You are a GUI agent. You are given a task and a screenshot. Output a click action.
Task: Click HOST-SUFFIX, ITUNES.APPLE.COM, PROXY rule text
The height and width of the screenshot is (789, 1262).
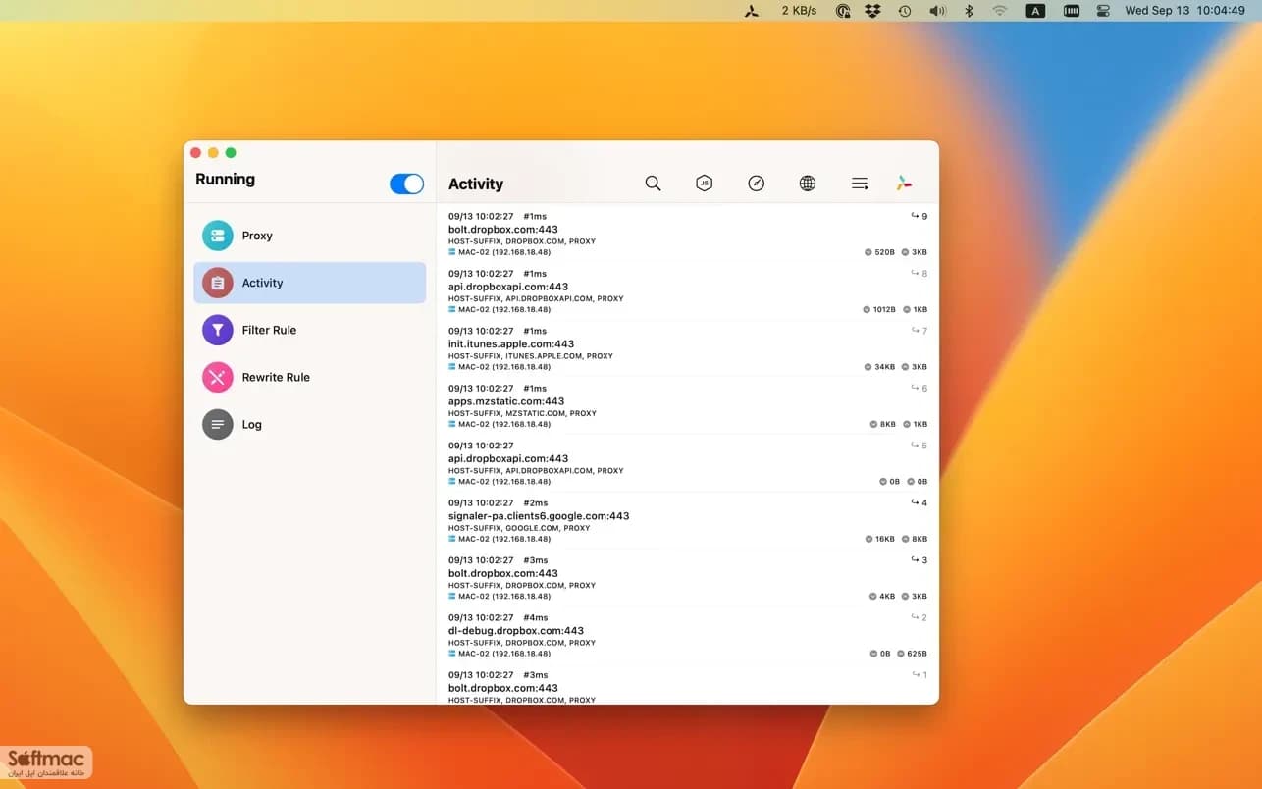click(x=531, y=356)
